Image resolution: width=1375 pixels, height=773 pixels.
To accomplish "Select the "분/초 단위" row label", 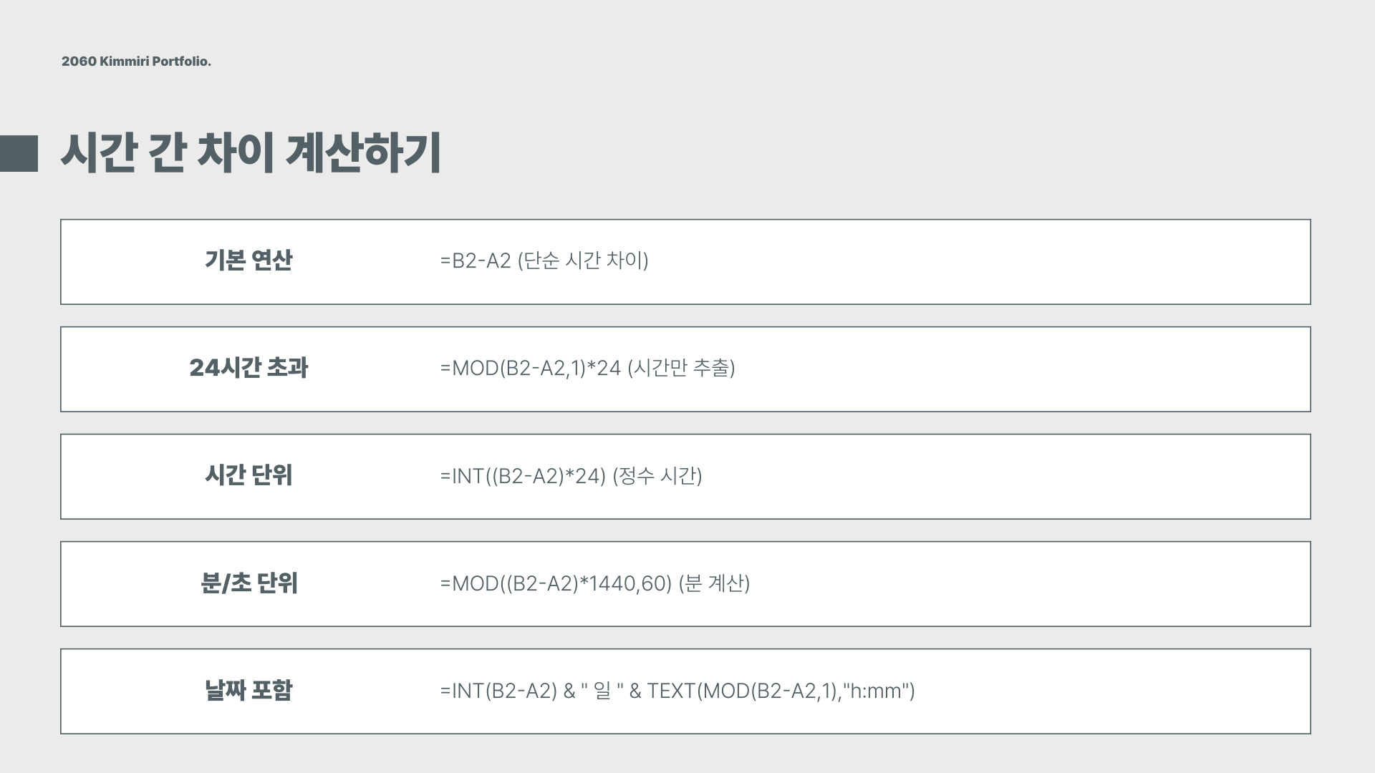I will (249, 583).
